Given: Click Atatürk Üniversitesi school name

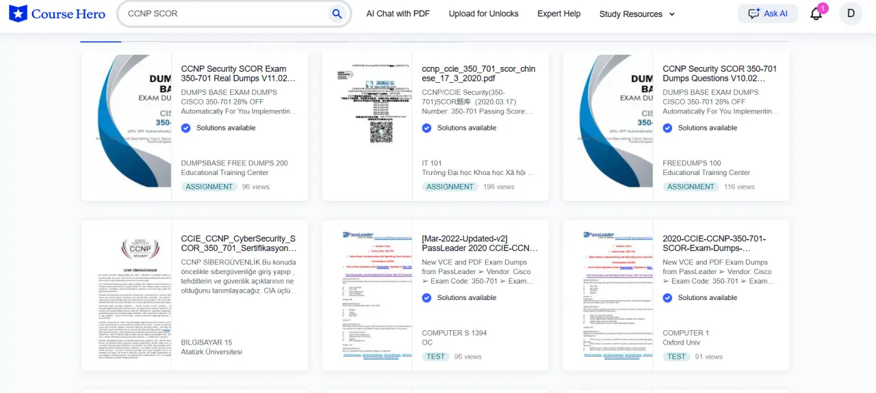Looking at the screenshot, I should (x=211, y=352).
